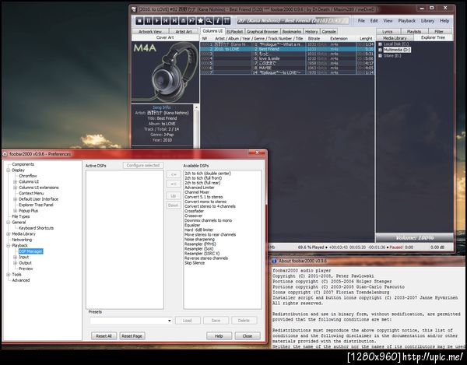This screenshot has width=467, height=365.
Task: Open the History tab
Action: [x=311, y=32]
